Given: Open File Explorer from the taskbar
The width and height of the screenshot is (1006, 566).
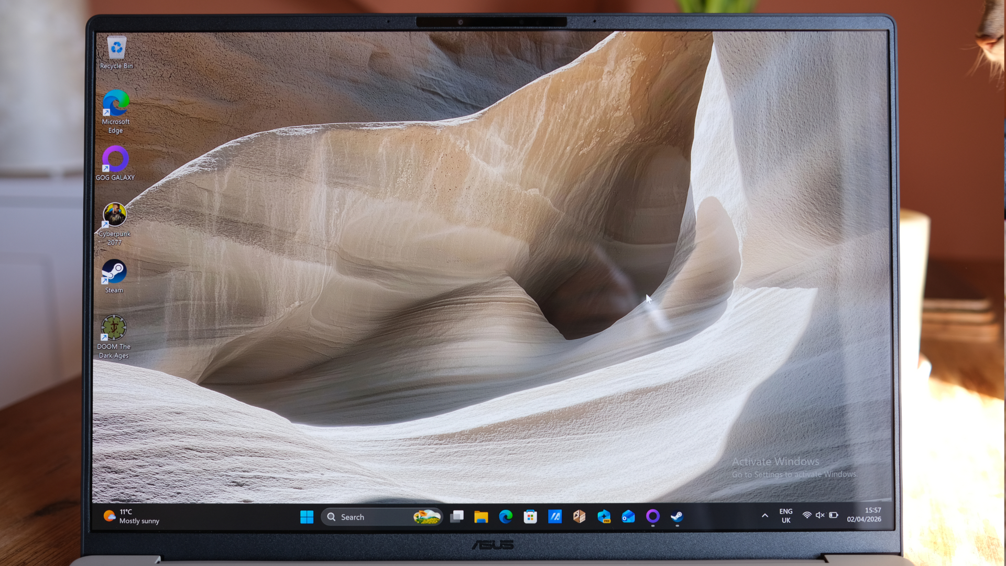Looking at the screenshot, I should (x=480, y=517).
